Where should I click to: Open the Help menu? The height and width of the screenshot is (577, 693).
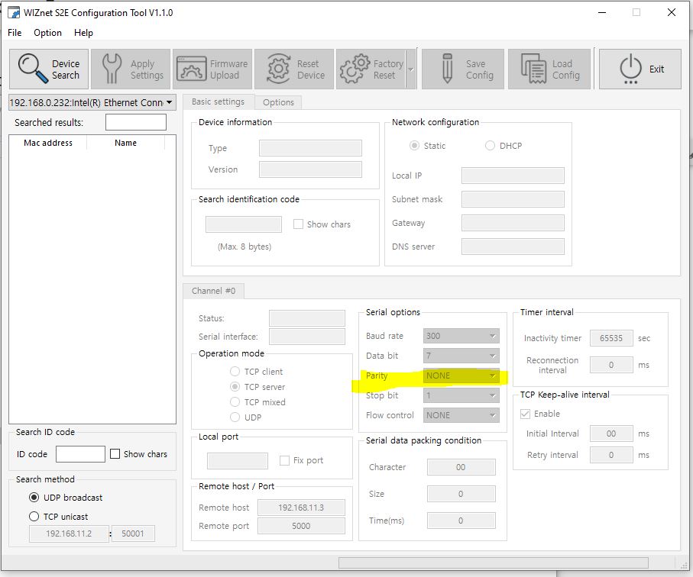(x=83, y=33)
